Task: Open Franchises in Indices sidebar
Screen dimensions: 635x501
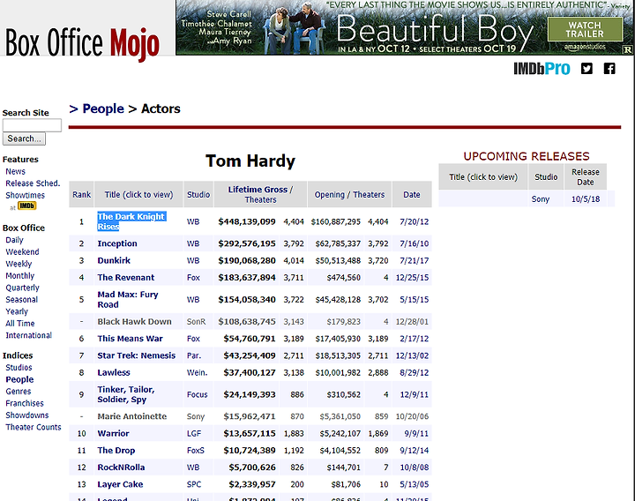Action: click(x=25, y=403)
